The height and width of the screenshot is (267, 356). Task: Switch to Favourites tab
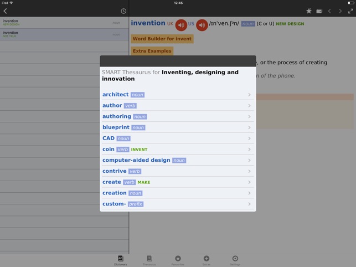(178, 260)
